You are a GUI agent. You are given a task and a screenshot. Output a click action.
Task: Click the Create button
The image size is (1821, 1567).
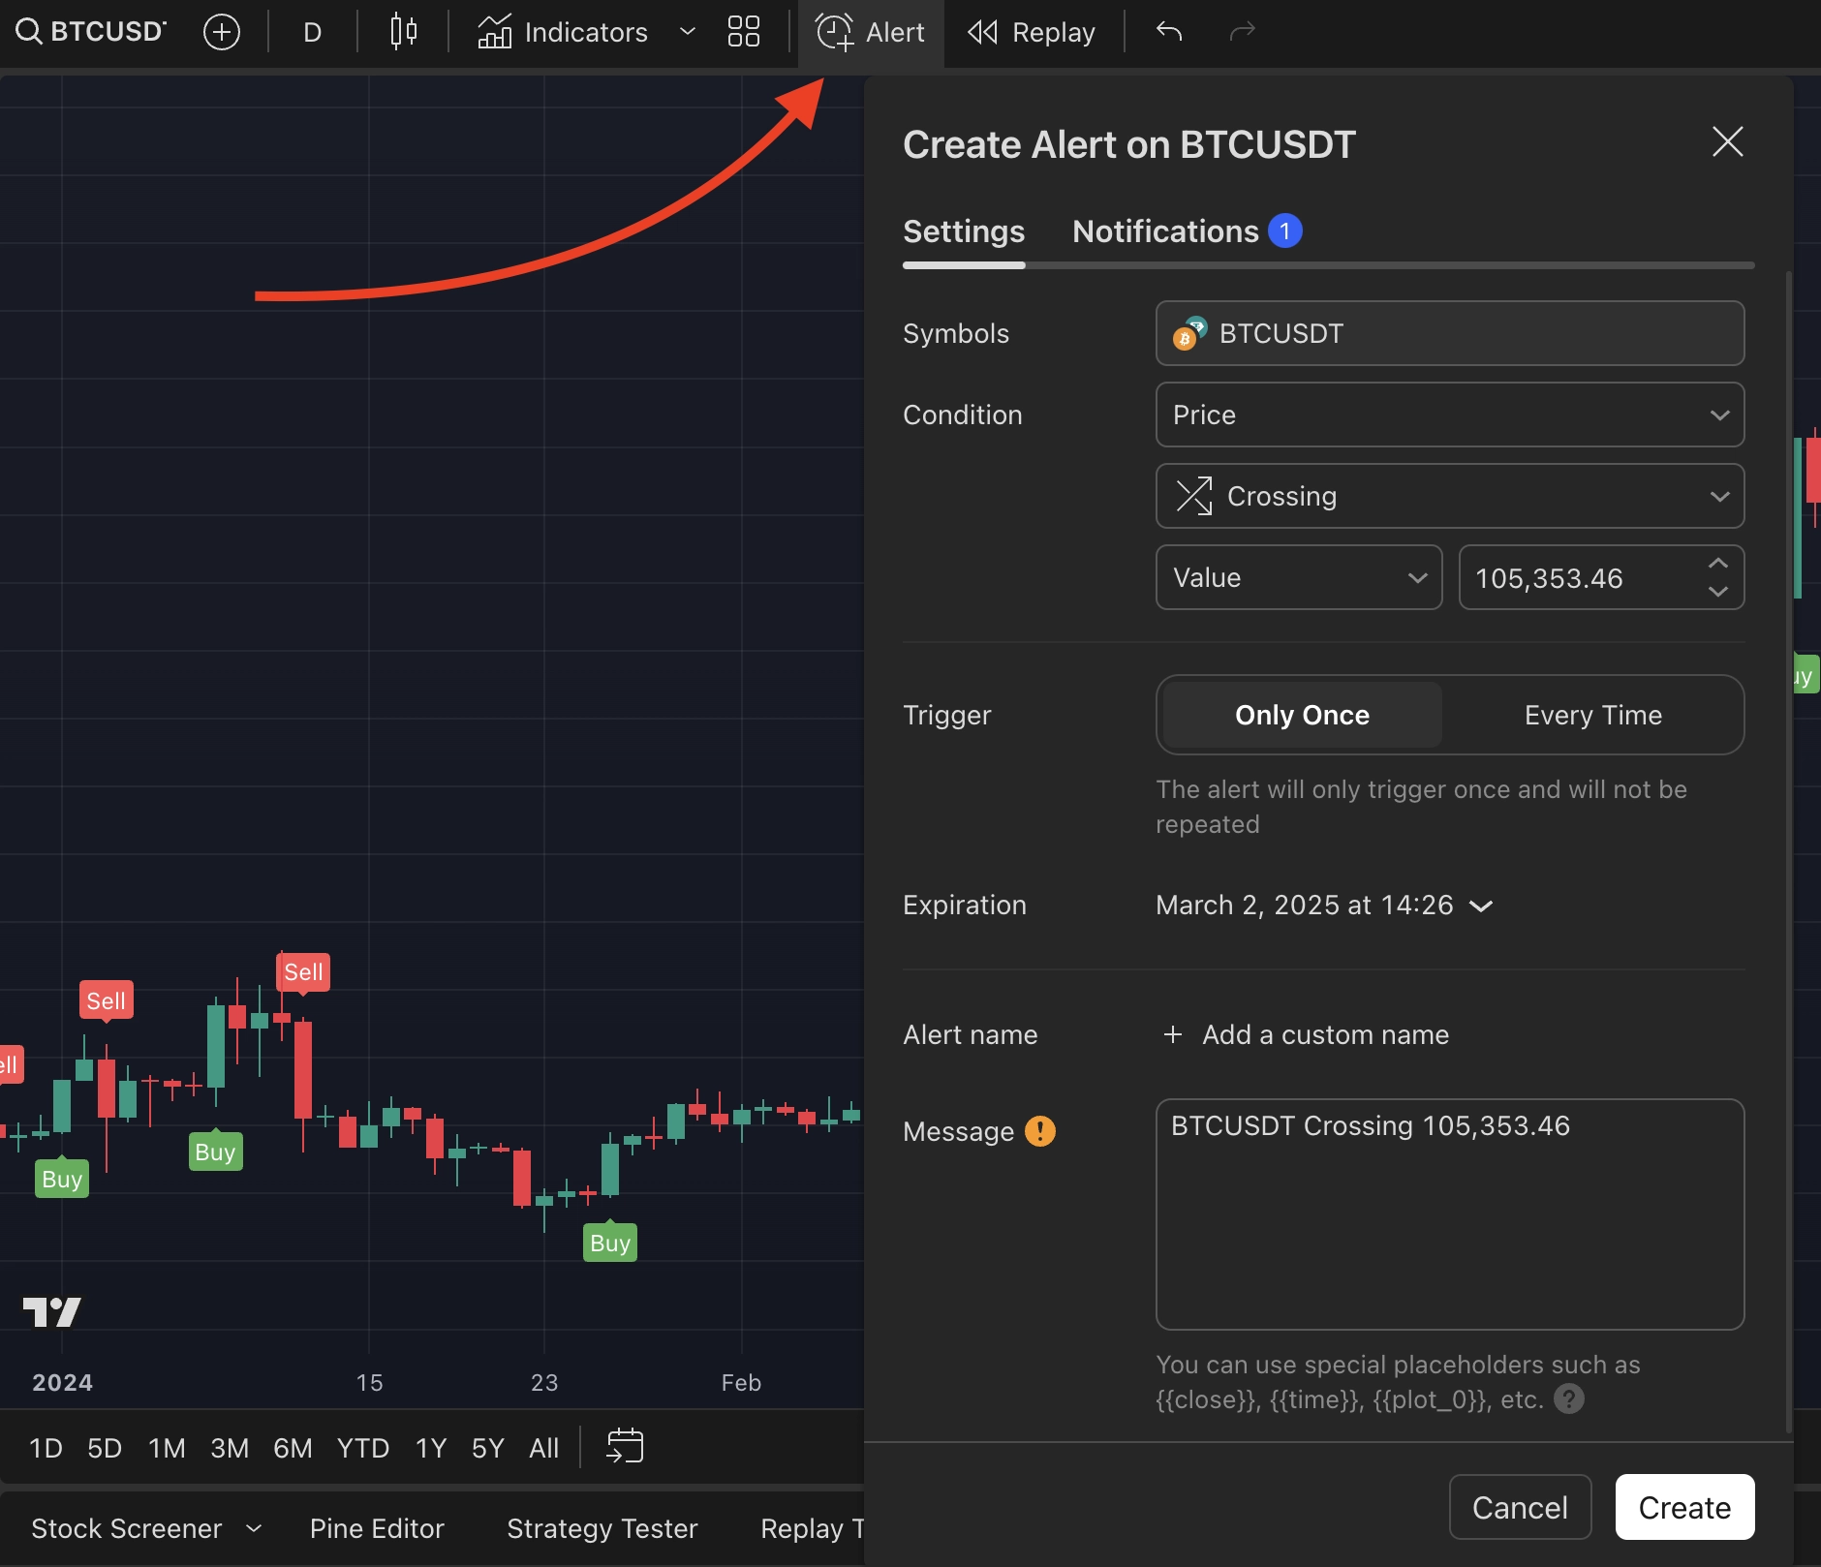point(1684,1507)
